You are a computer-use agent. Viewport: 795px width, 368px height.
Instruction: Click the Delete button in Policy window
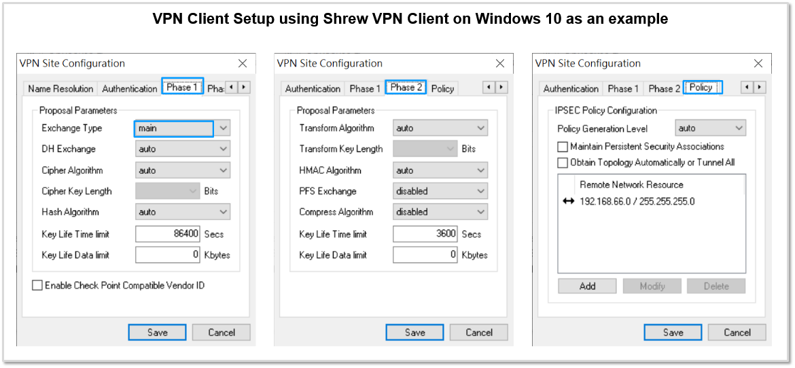[716, 286]
